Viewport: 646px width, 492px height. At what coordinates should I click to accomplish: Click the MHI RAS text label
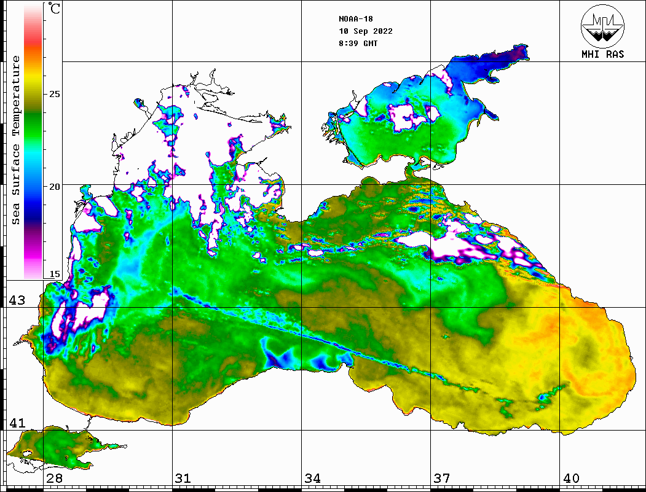[x=603, y=54]
